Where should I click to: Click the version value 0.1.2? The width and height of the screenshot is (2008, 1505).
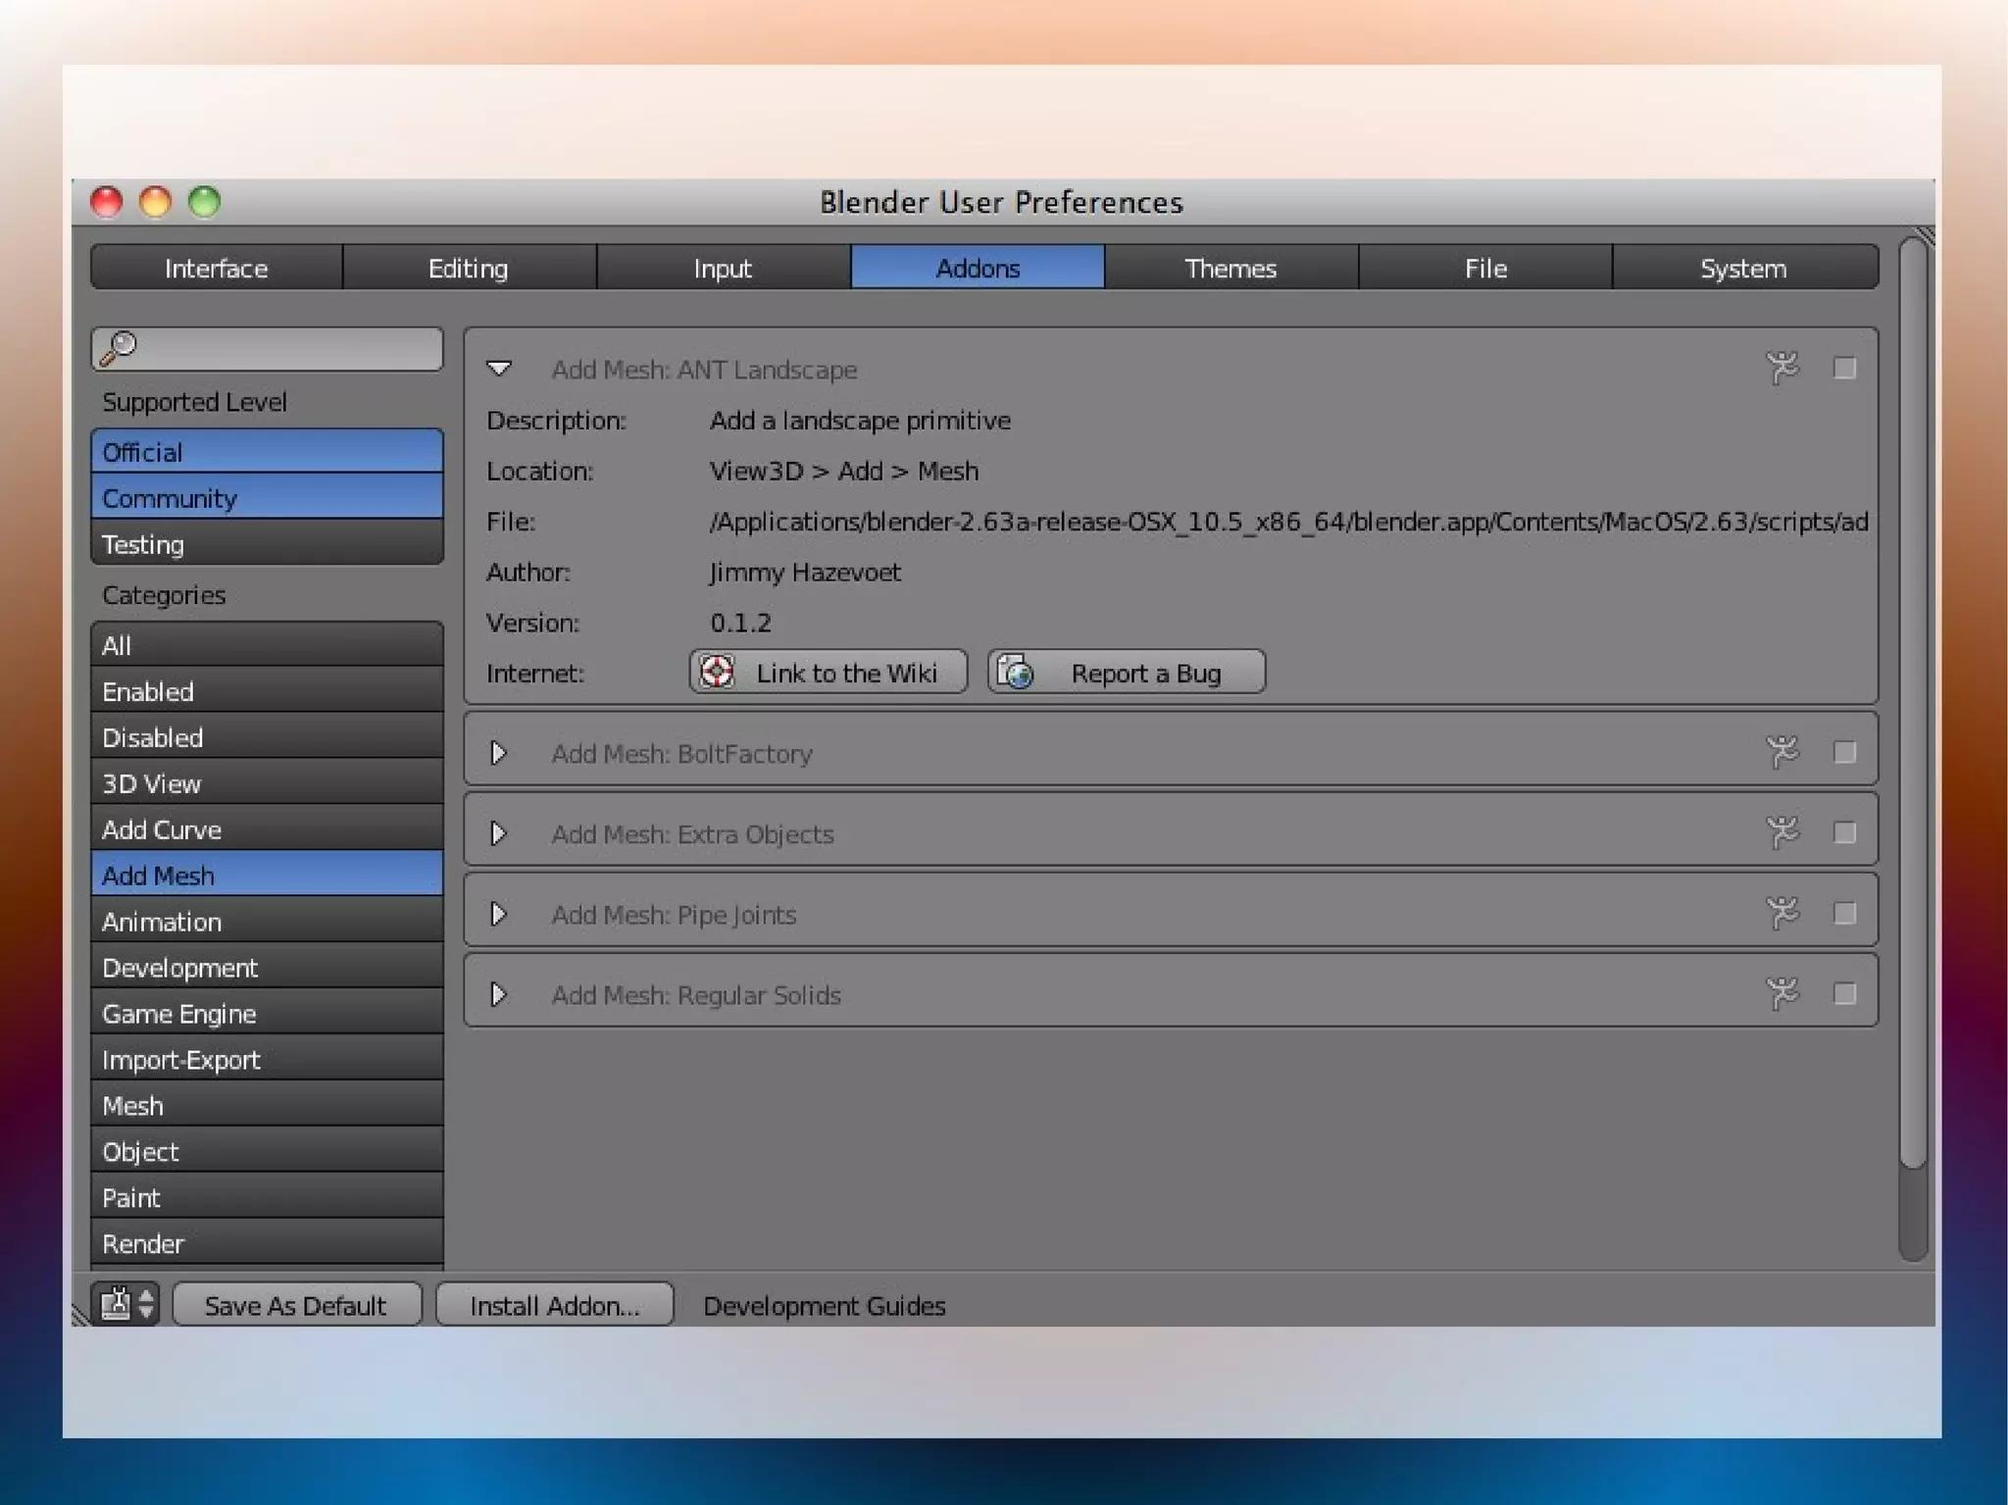tap(740, 623)
